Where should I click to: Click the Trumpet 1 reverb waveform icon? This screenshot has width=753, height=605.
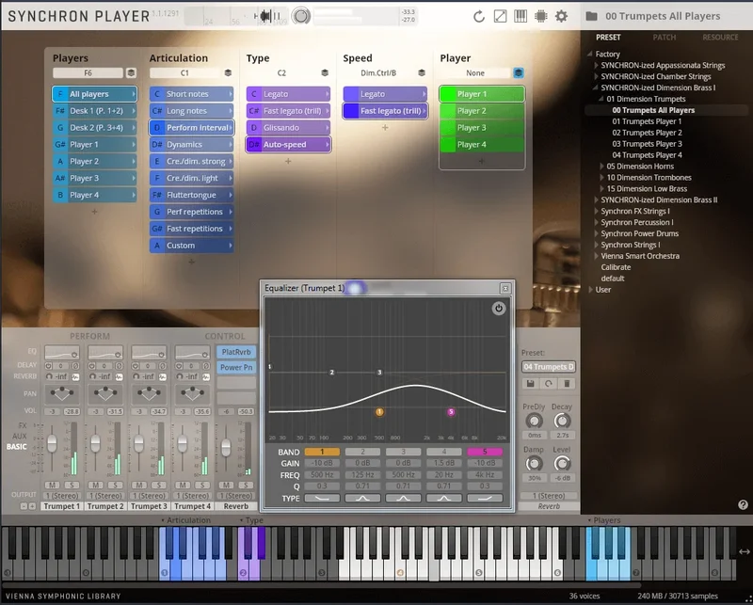[75, 377]
